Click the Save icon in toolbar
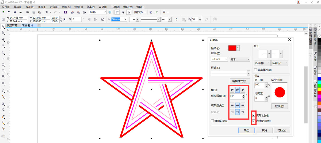 point(14,12)
